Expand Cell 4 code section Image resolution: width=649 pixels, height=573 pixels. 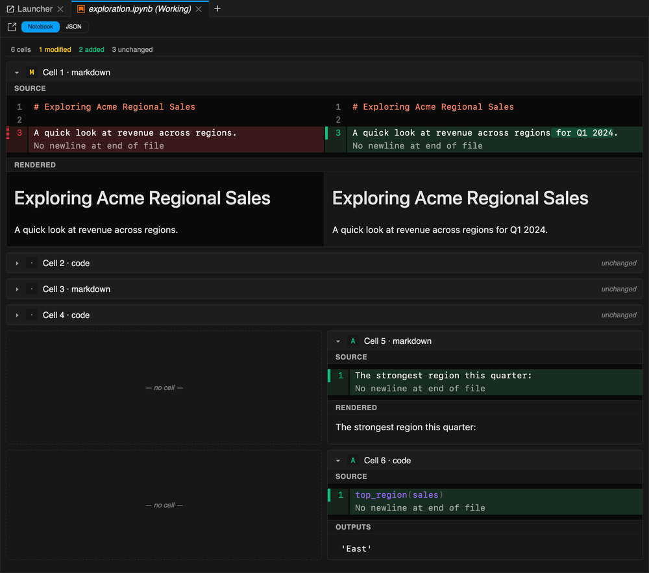click(x=17, y=315)
